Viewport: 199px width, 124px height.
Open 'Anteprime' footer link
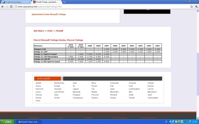tap(34, 118)
